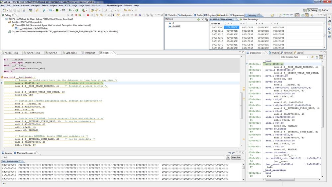
Task: Click the Disassembly horizontal scrollbar
Action: (x=280, y=179)
